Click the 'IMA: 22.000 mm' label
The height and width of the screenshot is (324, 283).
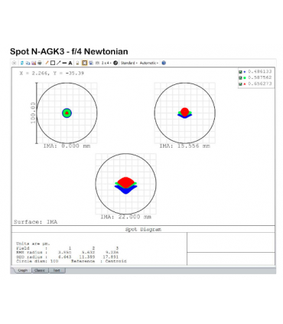[125, 217]
